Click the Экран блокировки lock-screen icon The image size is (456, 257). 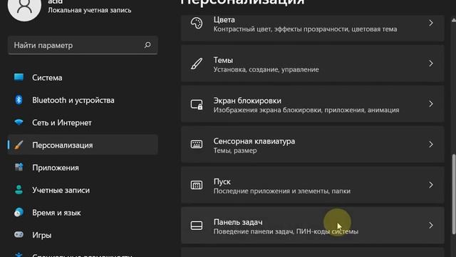197,104
